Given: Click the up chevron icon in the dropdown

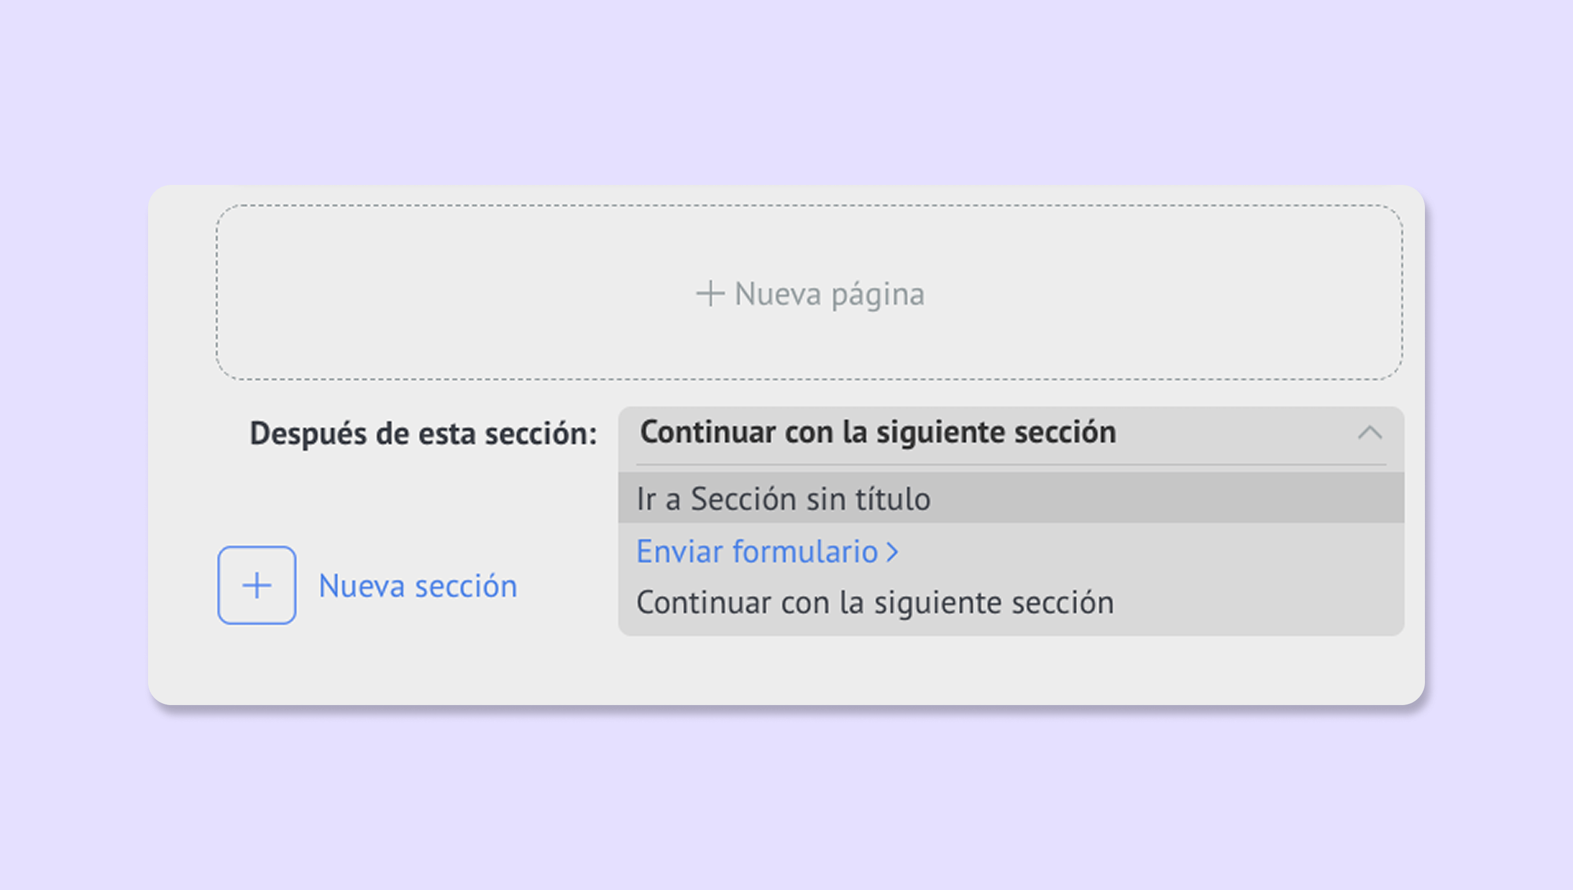Looking at the screenshot, I should coord(1369,433).
